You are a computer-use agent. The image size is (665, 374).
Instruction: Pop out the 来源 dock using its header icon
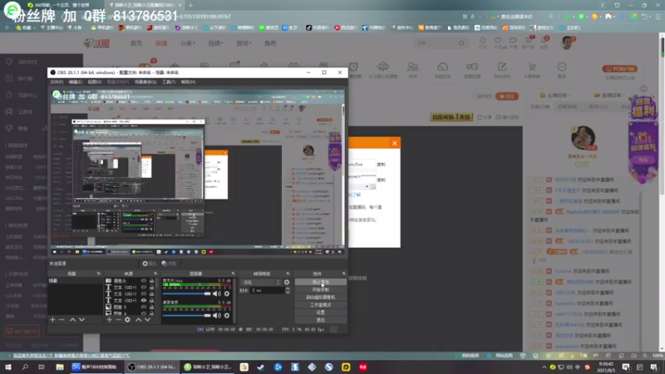coord(155,273)
